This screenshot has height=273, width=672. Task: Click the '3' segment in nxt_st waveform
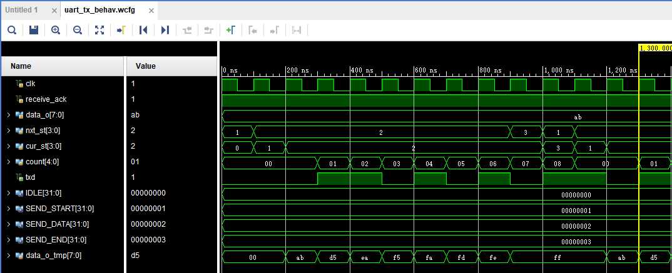click(x=526, y=132)
